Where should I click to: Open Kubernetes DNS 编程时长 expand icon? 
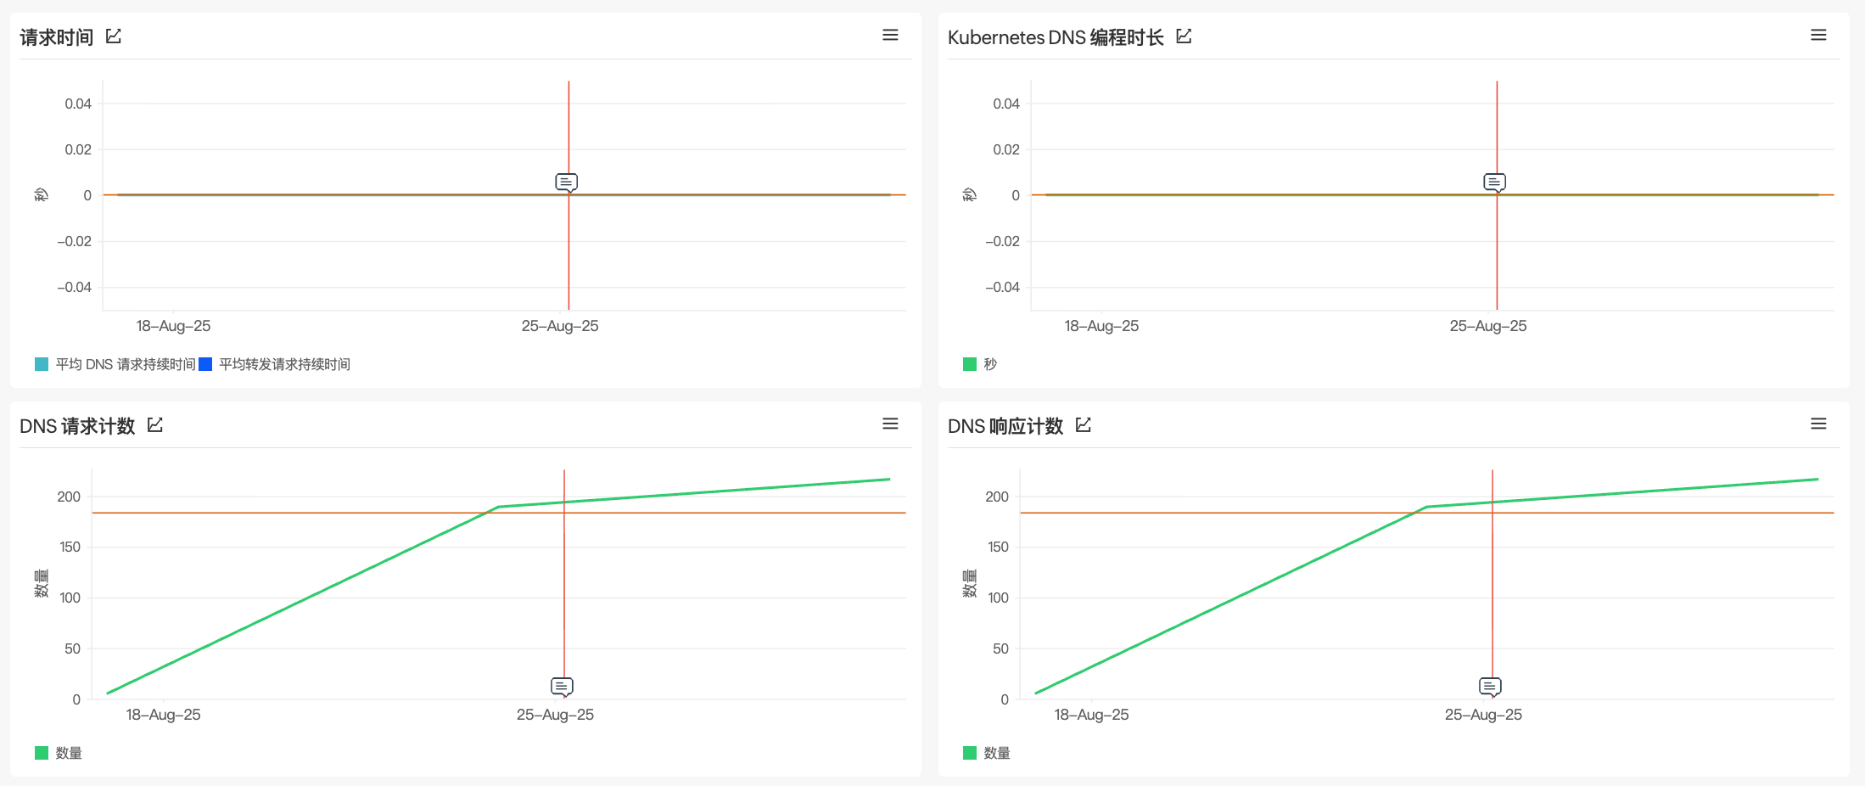tap(1184, 36)
